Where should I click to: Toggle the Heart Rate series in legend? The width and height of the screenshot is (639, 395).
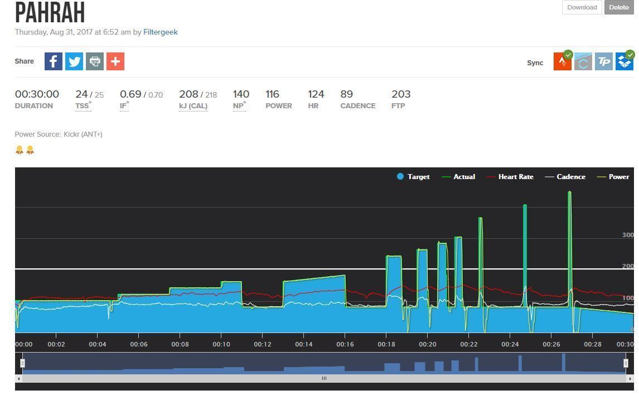tap(510, 177)
